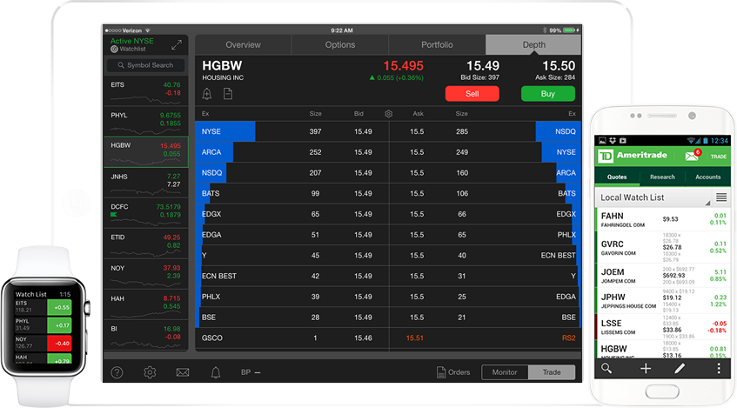Open the Accounts tab on the phone
Viewport: 737px width, 408px height.
coord(708,177)
